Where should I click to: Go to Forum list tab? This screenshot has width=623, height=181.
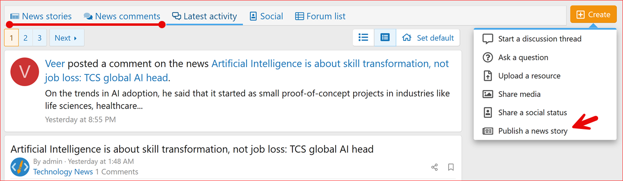[320, 16]
